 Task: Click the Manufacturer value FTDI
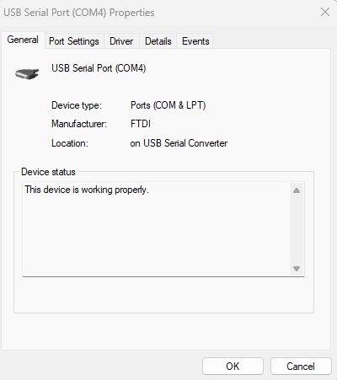(x=141, y=124)
